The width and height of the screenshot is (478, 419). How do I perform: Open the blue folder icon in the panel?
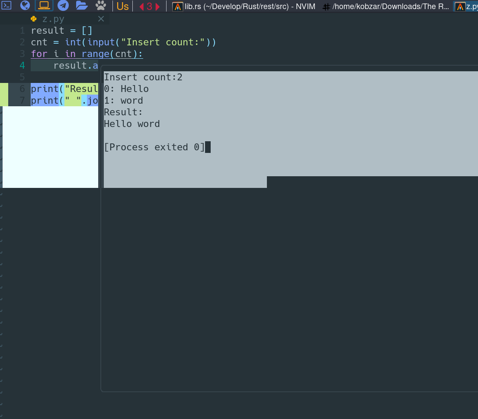click(81, 6)
